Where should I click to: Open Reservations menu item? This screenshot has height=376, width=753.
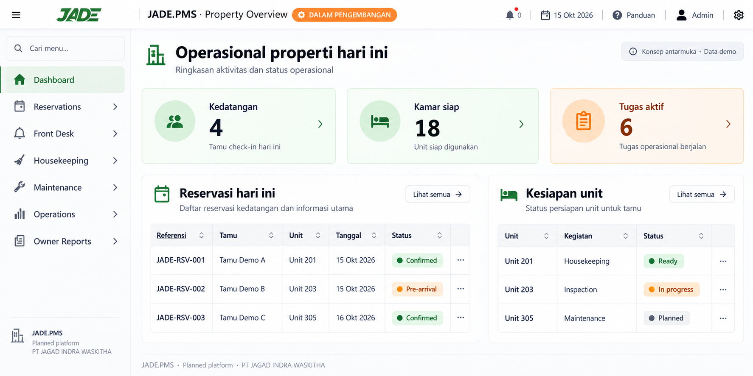click(65, 107)
